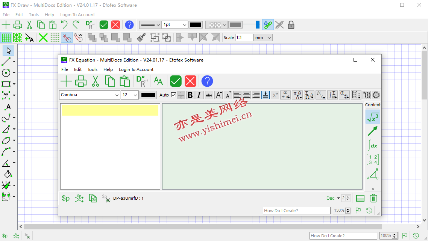Open the font size 12 dropdown
428x241 pixels.
pos(130,95)
